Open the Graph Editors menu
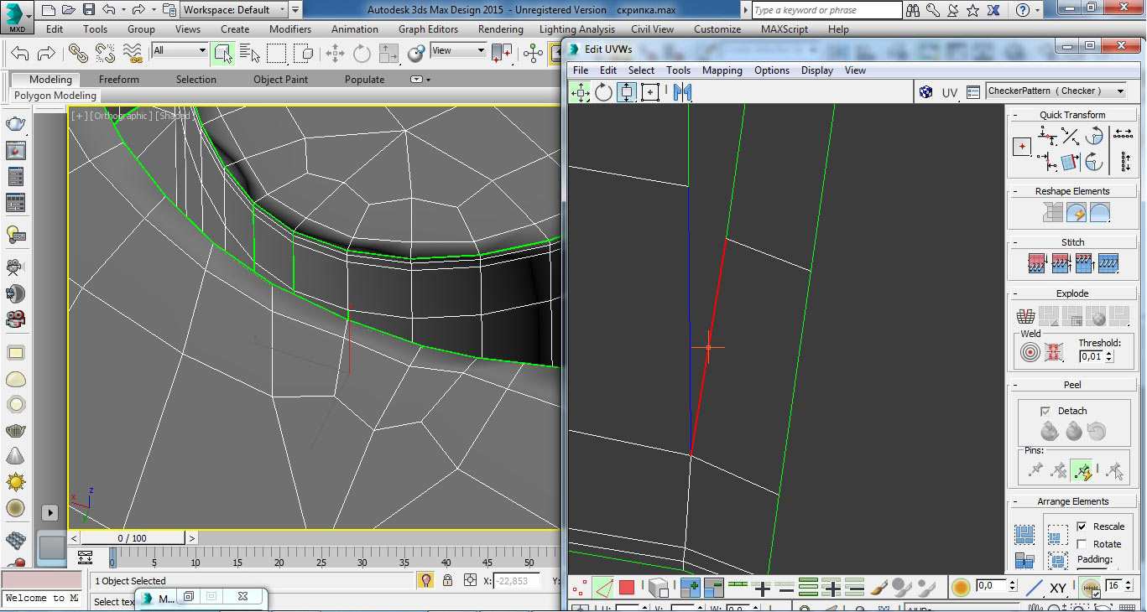This screenshot has height=612, width=1147. (x=428, y=29)
